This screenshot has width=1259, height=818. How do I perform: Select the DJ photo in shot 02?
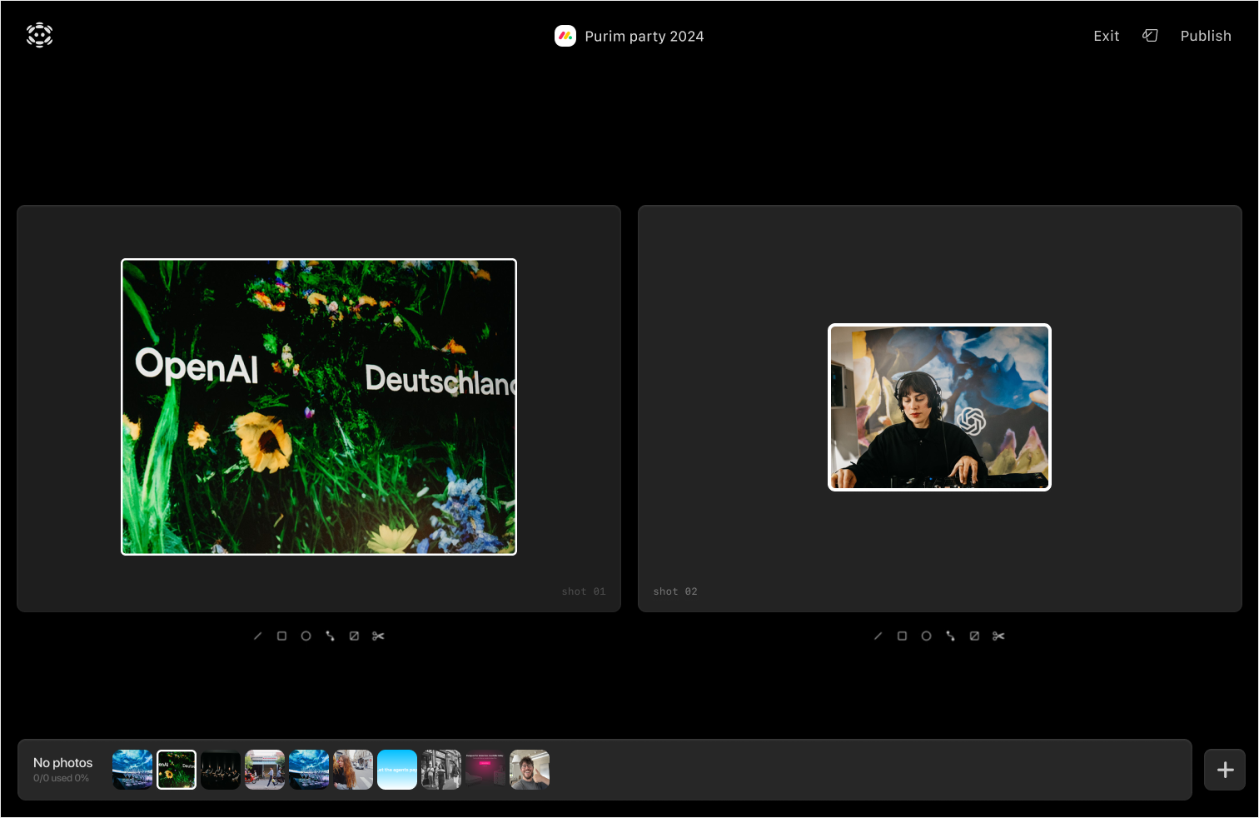939,407
